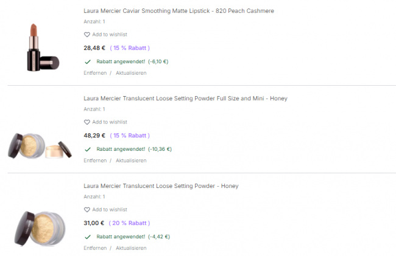The height and width of the screenshot is (256, 396).
Task: Click the wishlist heart icon for Peach Cashmere lipstick
Action: tap(87, 35)
